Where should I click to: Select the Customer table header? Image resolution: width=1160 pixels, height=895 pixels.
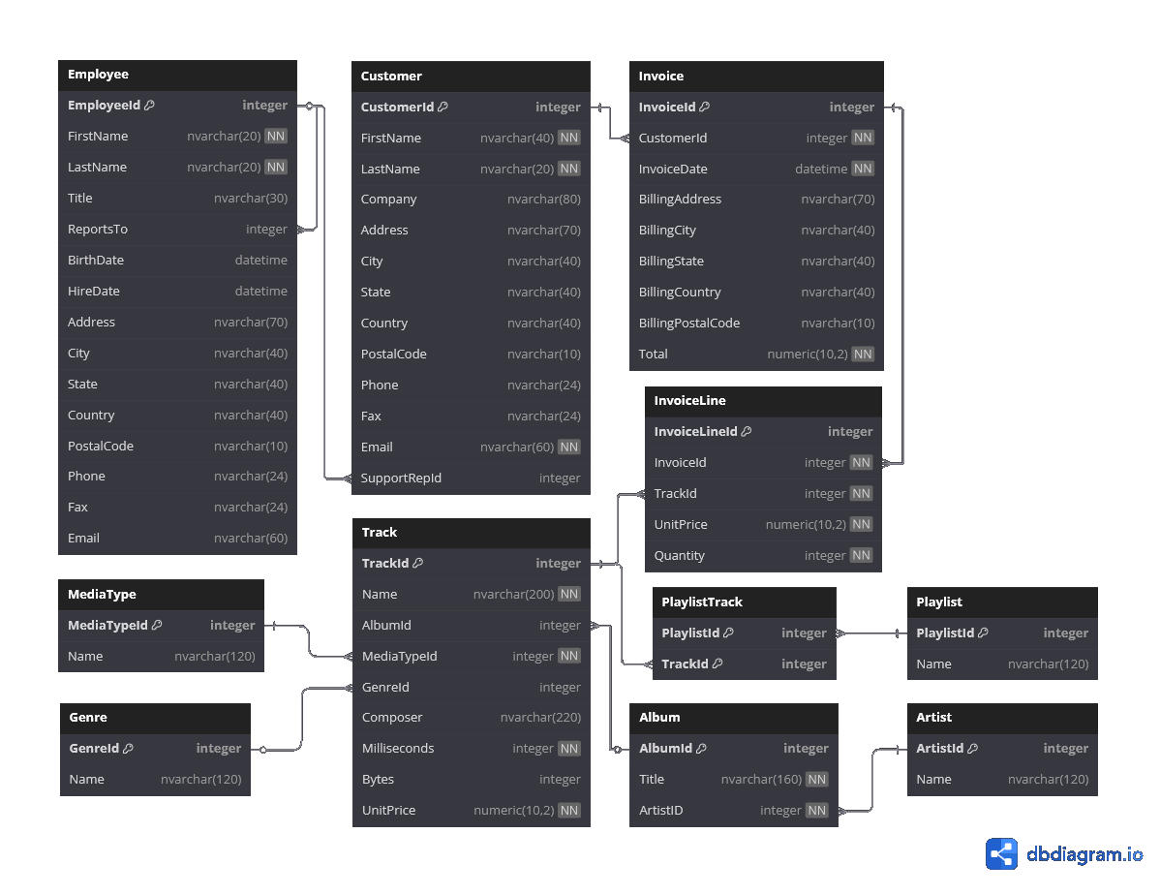(471, 77)
